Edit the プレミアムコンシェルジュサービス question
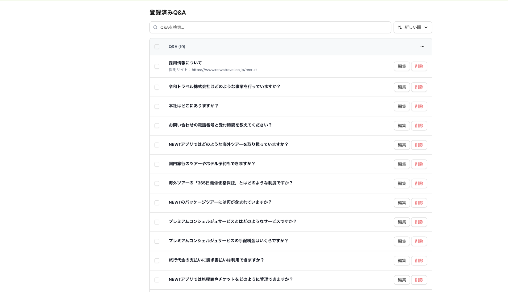This screenshot has width=508, height=292. pyautogui.click(x=402, y=222)
